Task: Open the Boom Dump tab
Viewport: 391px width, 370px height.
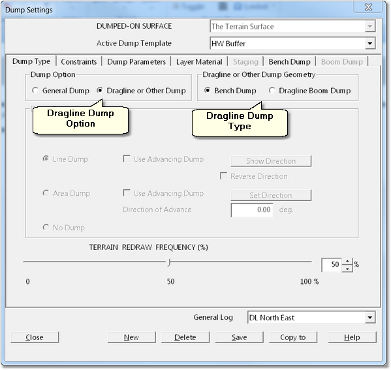Action: pos(342,61)
